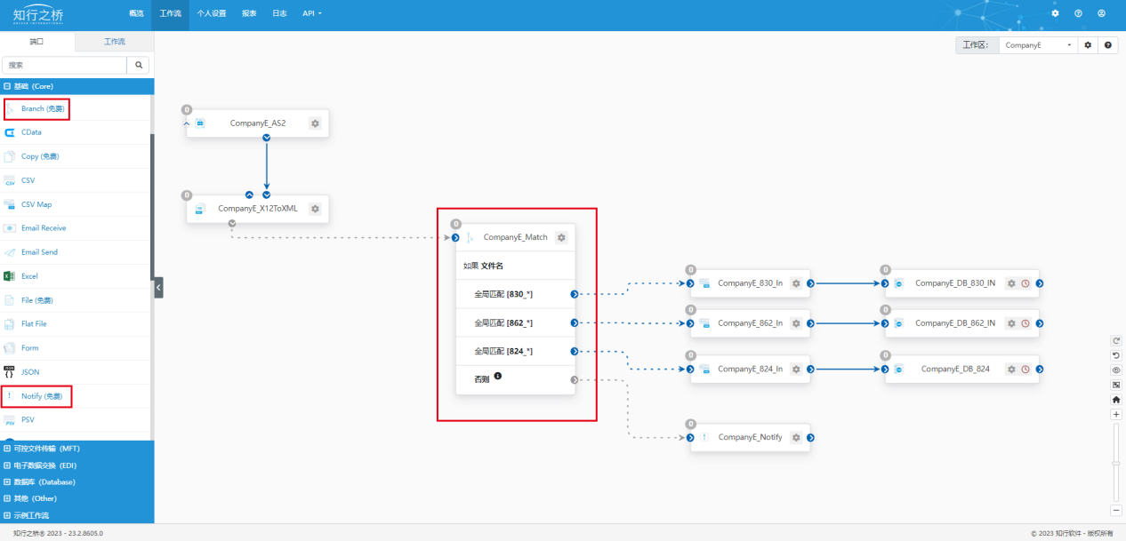Select Email Receive connector in list
The height and width of the screenshot is (541, 1126).
tap(44, 228)
